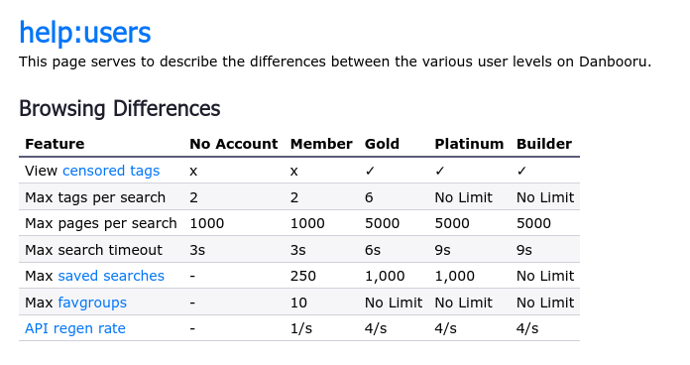The width and height of the screenshot is (690, 365).
Task: Click the Gold checkmark for censored tags
Action: pyautogui.click(x=370, y=171)
